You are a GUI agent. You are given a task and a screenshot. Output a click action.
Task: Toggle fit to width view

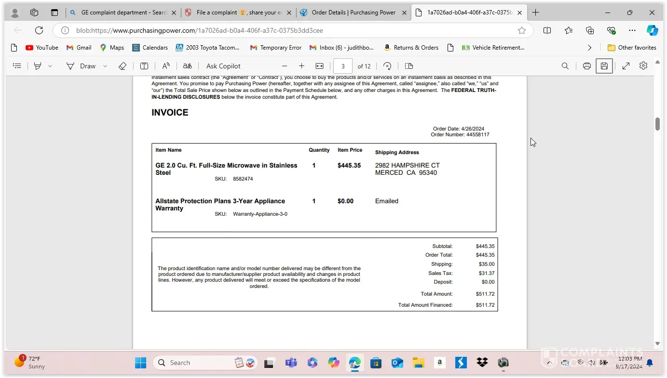pos(319,66)
